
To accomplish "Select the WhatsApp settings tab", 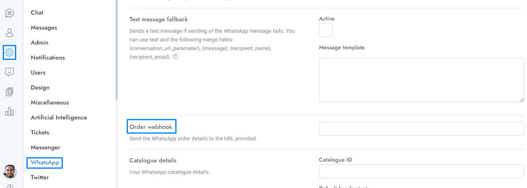I will pyautogui.click(x=45, y=162).
